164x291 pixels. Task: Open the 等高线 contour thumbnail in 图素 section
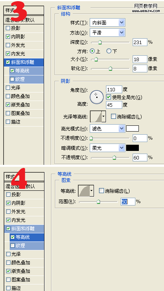(84, 191)
